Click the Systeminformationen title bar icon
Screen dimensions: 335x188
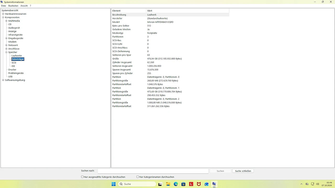(2, 2)
